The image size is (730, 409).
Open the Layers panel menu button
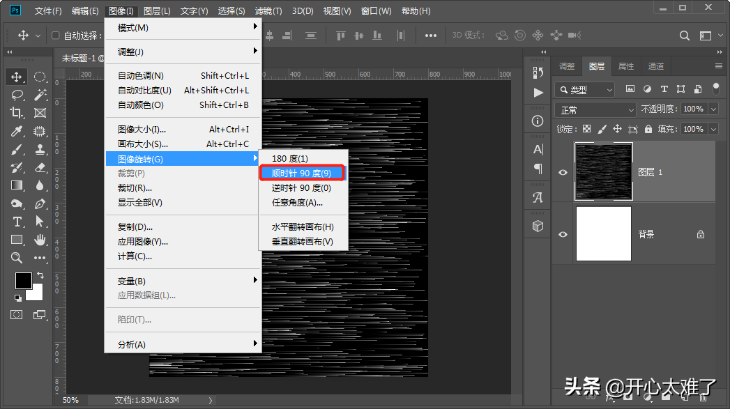click(719, 66)
